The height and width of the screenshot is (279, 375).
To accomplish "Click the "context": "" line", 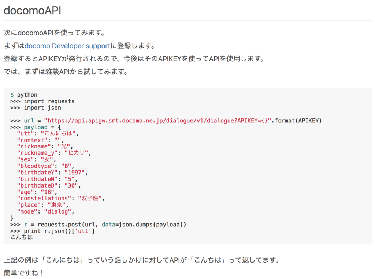I will (41, 140).
